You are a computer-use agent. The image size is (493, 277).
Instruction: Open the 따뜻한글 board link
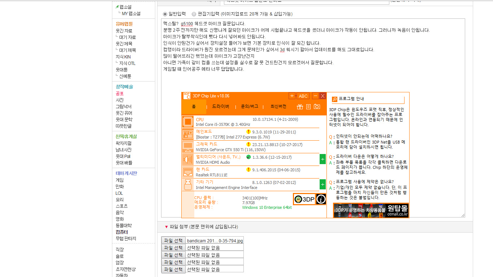click(x=124, y=126)
